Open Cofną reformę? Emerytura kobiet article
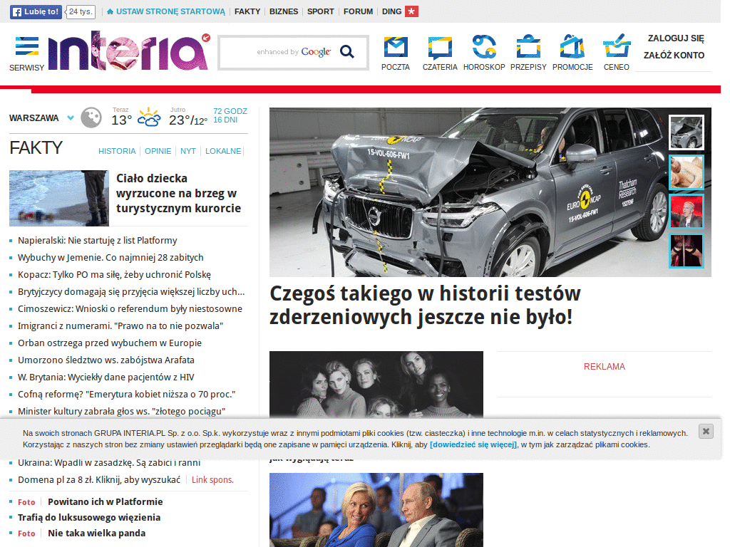730x547 pixels. (x=126, y=395)
